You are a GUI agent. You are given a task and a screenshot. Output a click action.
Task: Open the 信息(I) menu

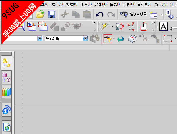pos(115,4)
